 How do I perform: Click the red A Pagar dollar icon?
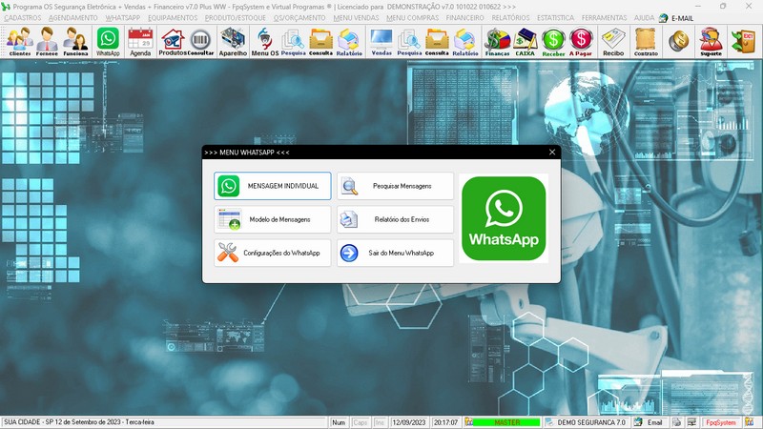pos(581,42)
